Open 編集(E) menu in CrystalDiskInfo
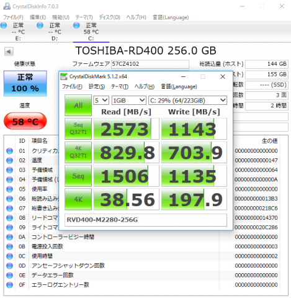 (x=38, y=17)
